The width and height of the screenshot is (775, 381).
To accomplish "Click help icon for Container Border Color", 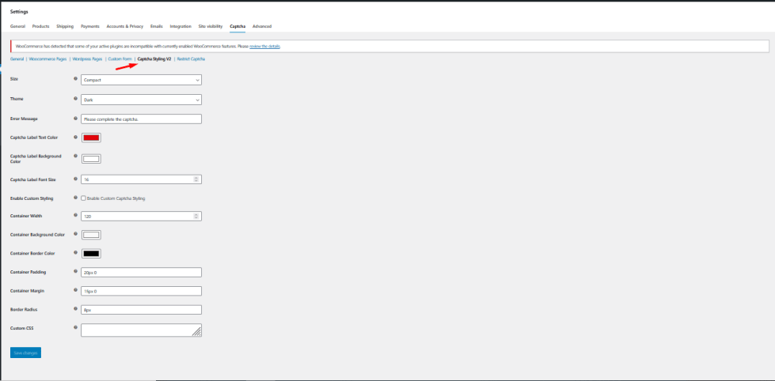I will [x=75, y=253].
